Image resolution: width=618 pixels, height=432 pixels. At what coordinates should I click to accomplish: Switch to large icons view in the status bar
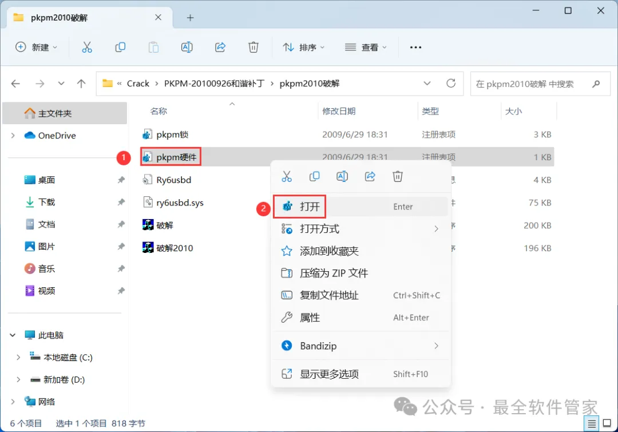pyautogui.click(x=607, y=424)
